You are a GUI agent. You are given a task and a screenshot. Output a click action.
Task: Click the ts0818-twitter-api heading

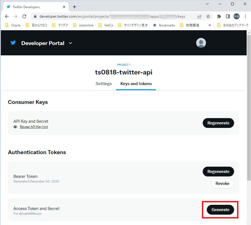point(124,72)
